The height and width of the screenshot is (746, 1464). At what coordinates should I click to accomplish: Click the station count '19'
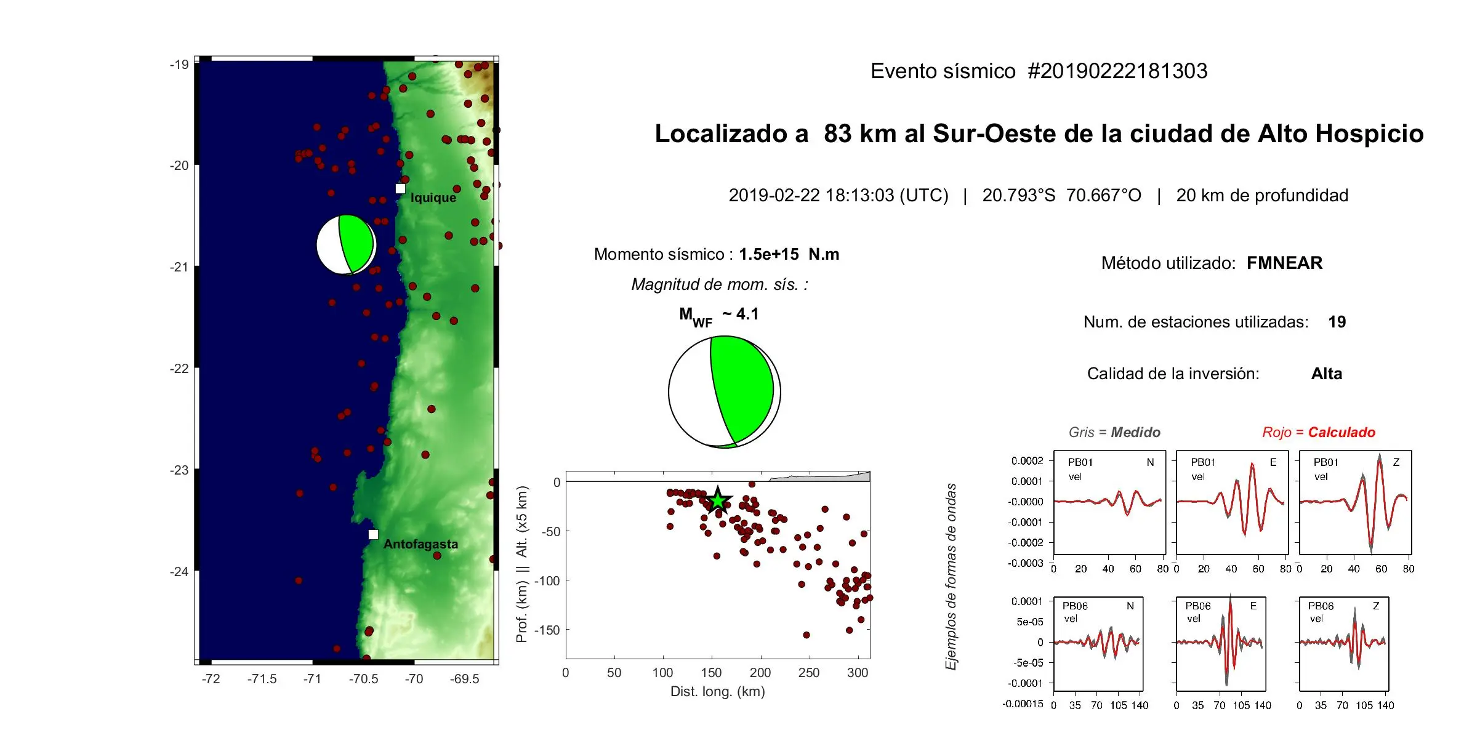(x=1337, y=322)
